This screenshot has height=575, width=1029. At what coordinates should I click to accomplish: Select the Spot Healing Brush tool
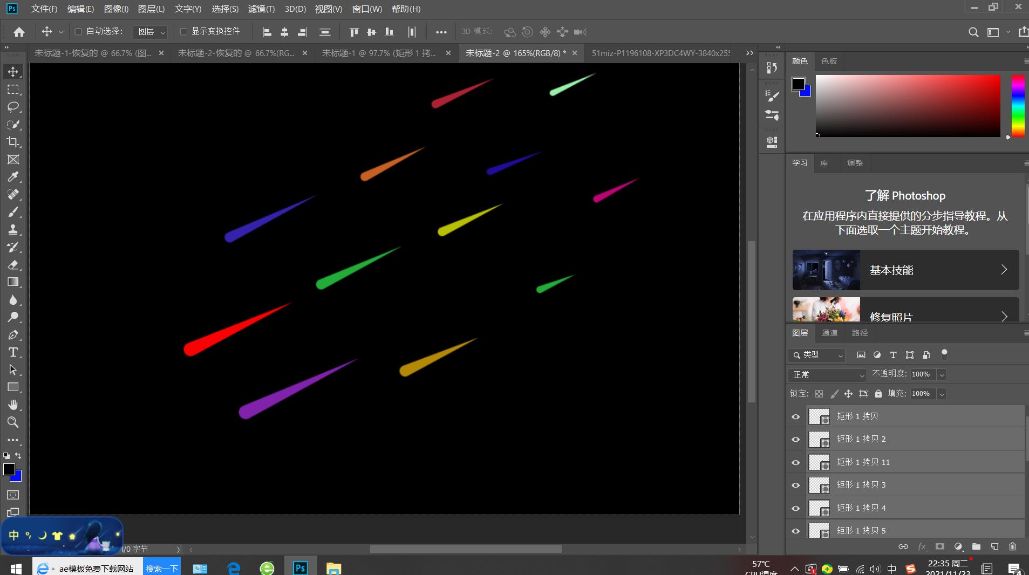pos(13,194)
